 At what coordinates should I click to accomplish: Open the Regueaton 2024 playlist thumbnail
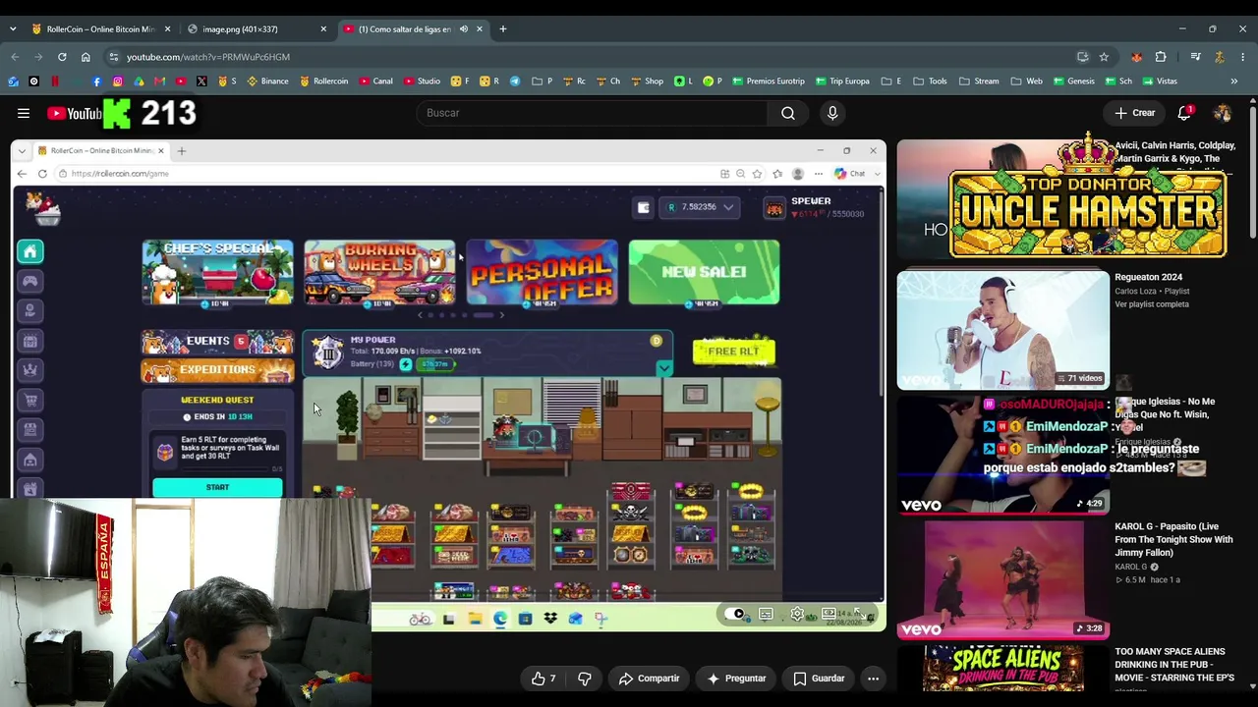pos(1002,330)
